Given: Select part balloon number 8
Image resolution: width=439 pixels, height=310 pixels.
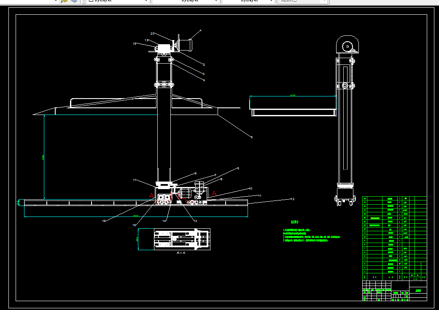Looking at the screenshot, I should click(238, 168).
